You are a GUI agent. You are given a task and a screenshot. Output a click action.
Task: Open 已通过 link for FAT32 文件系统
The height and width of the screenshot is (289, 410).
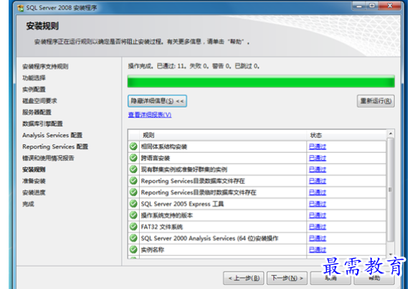(x=318, y=227)
